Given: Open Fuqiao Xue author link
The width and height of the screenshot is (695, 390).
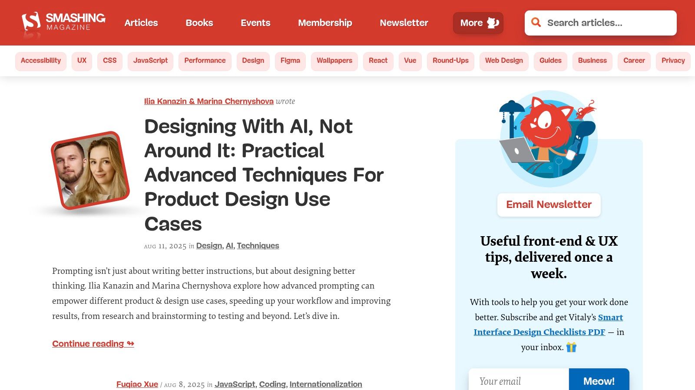Looking at the screenshot, I should pyautogui.click(x=137, y=384).
